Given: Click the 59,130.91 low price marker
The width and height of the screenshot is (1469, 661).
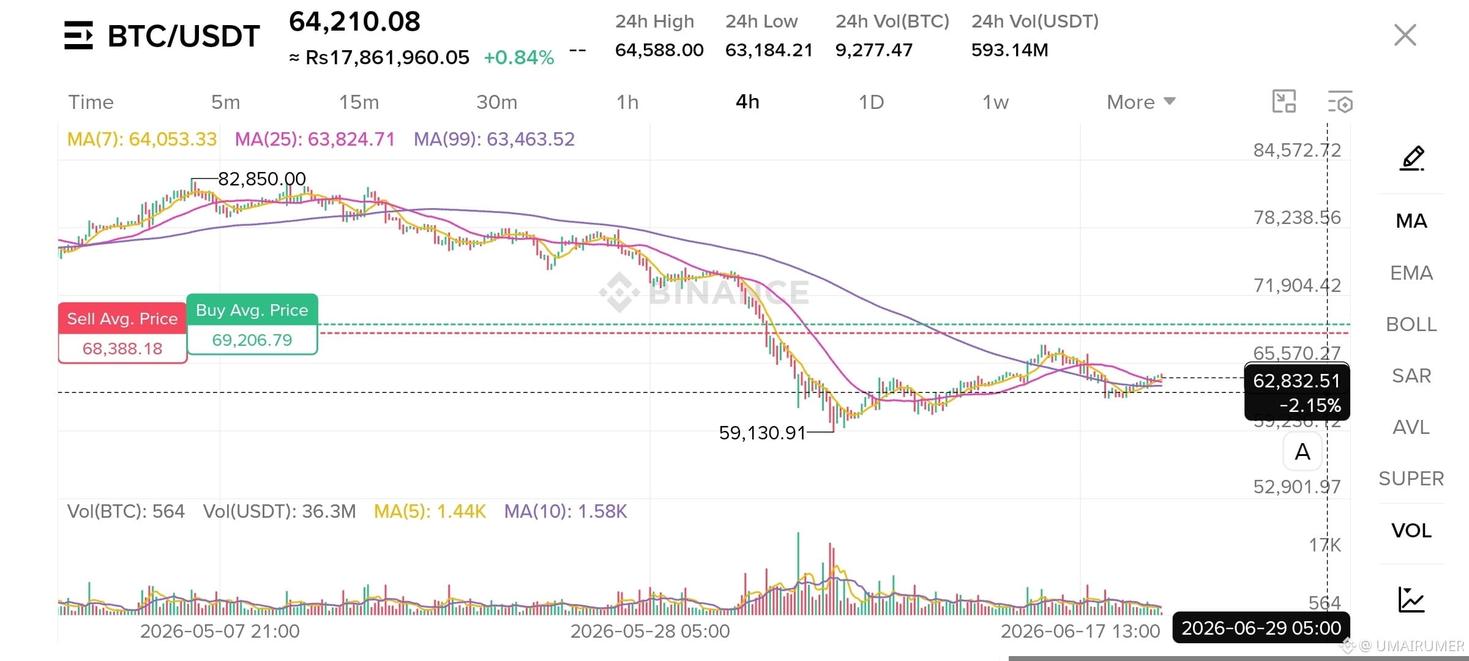Looking at the screenshot, I should [x=762, y=433].
